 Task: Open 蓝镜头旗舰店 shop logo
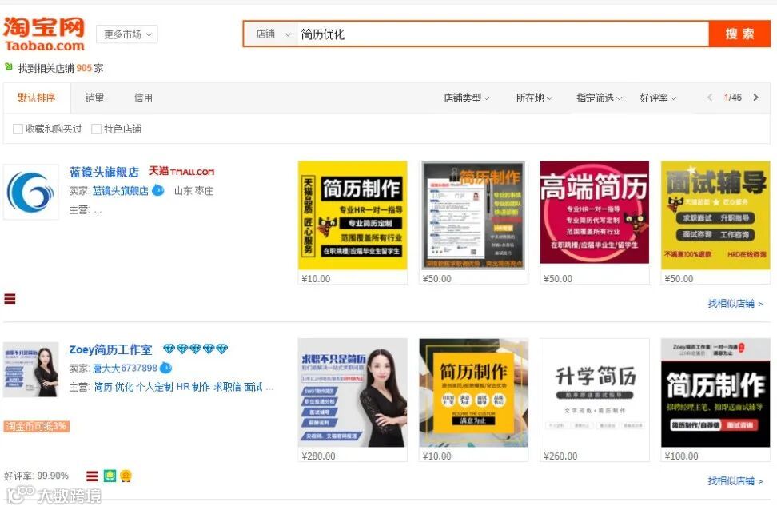point(30,193)
